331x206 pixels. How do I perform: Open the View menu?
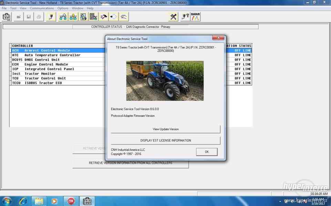[23, 8]
